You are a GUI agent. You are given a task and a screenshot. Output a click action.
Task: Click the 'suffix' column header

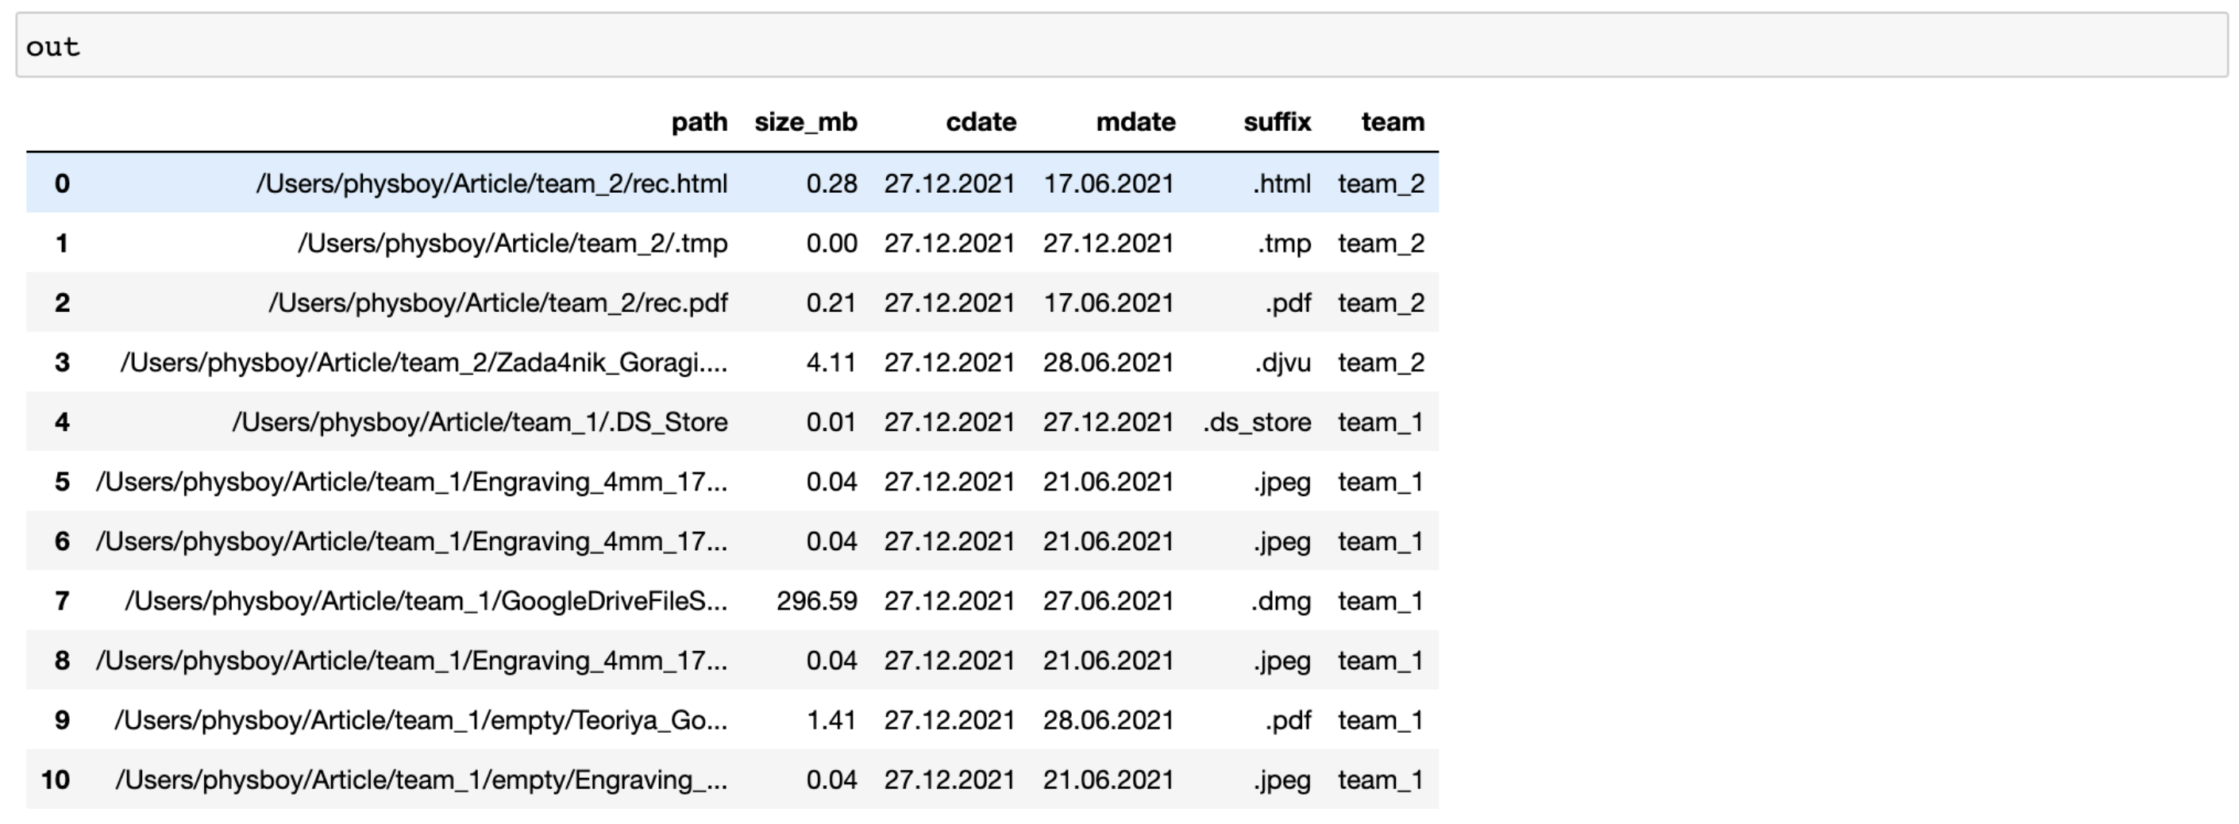click(1277, 121)
